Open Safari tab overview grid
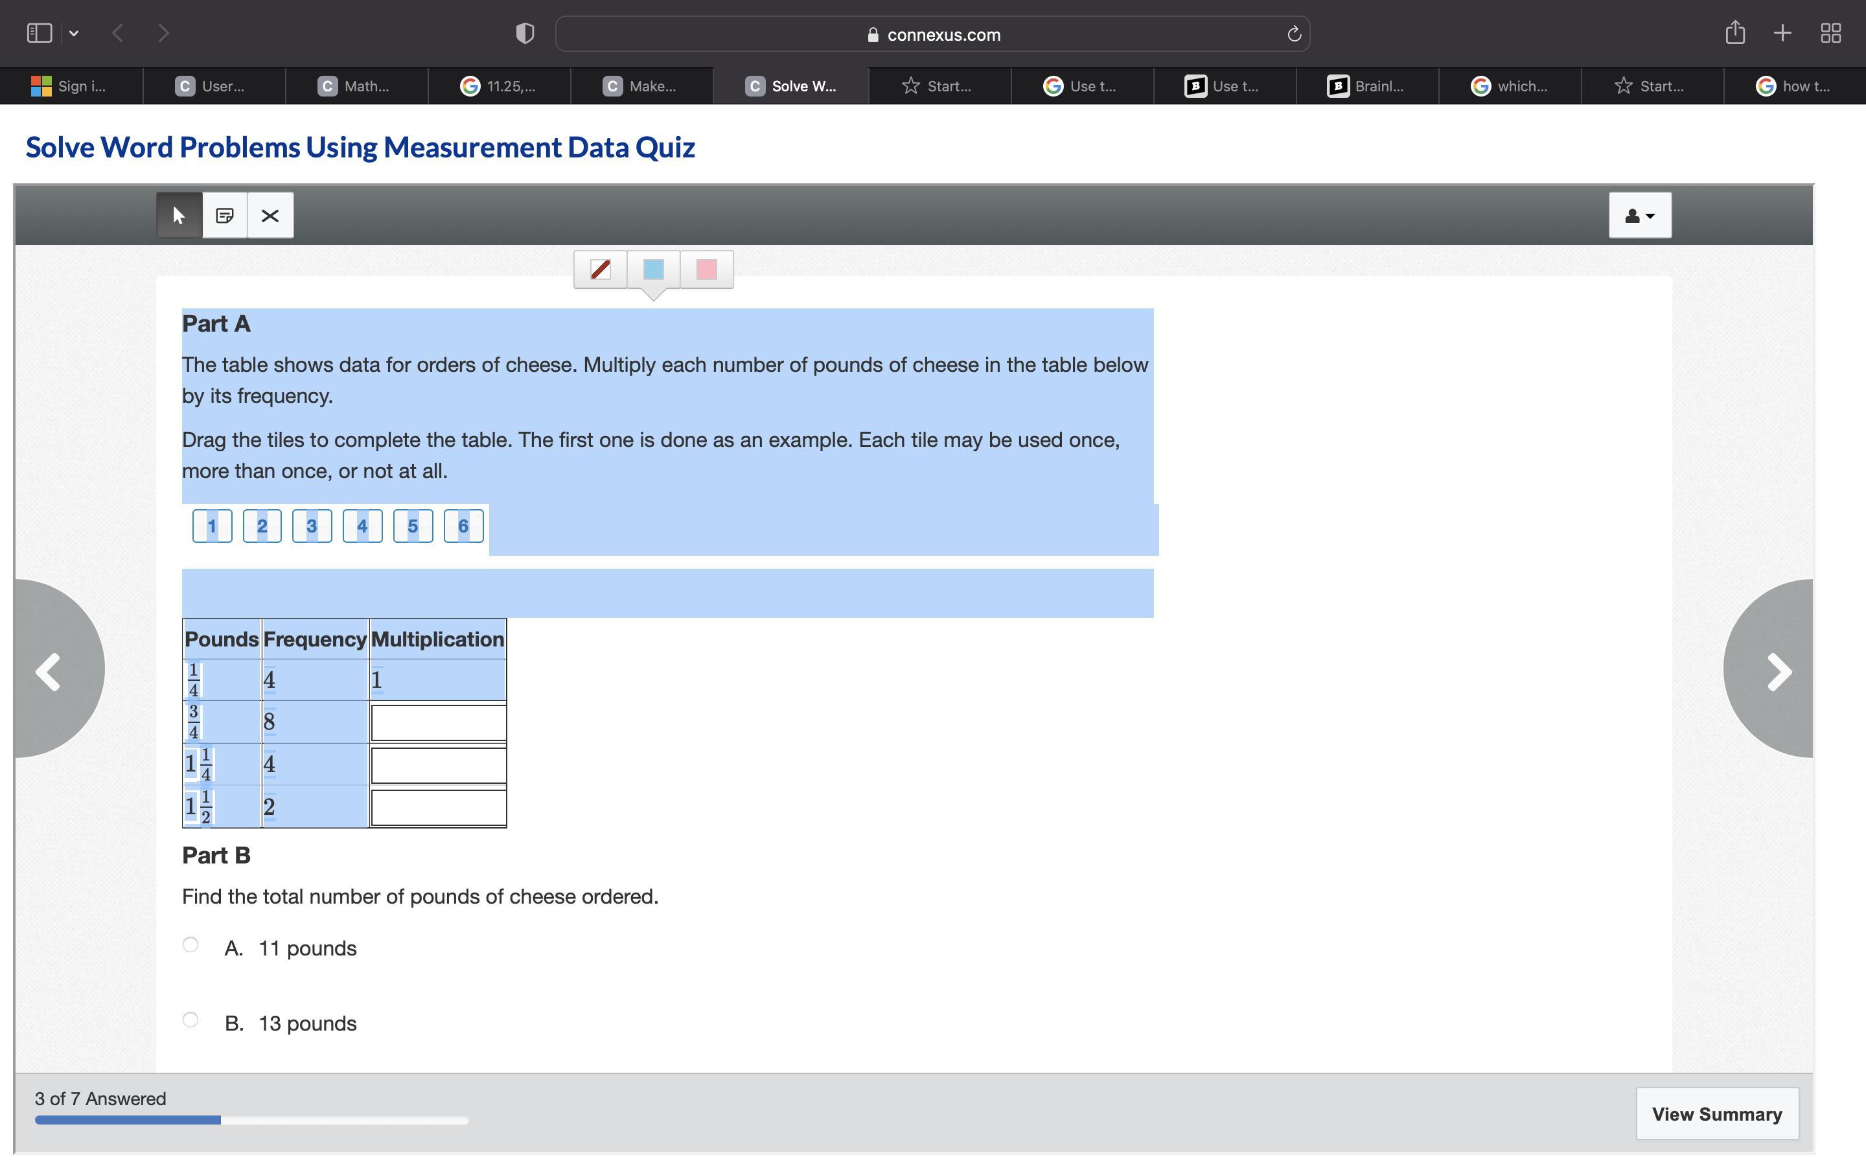 [1830, 33]
